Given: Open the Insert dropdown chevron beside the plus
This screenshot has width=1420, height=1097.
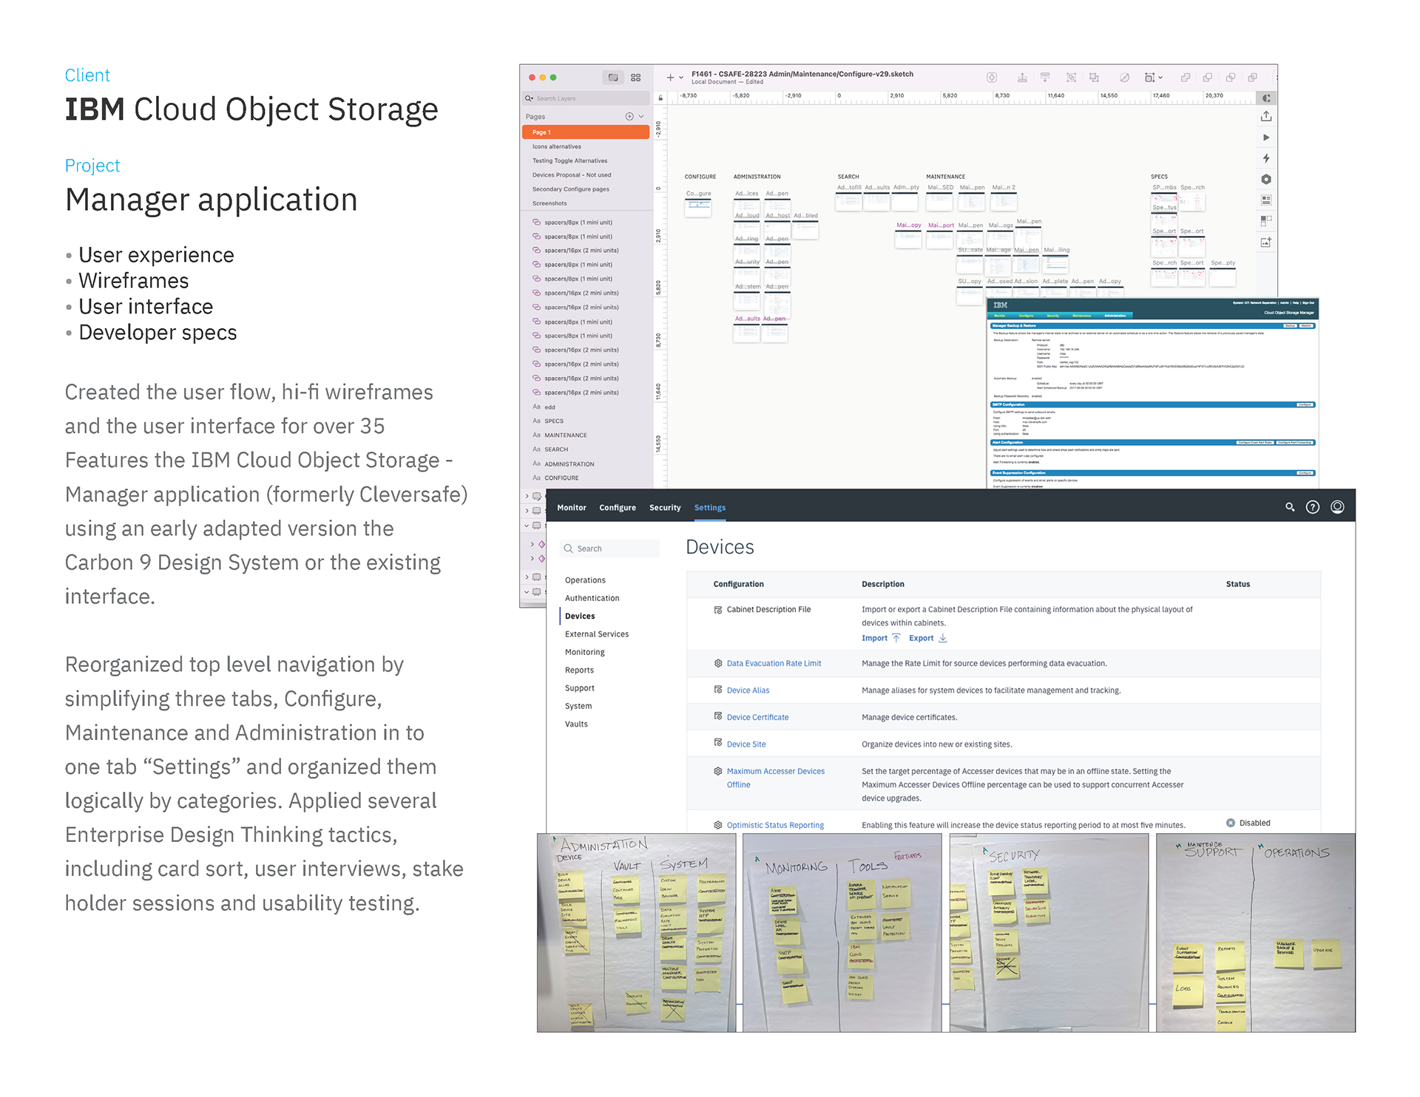Looking at the screenshot, I should point(681,78).
